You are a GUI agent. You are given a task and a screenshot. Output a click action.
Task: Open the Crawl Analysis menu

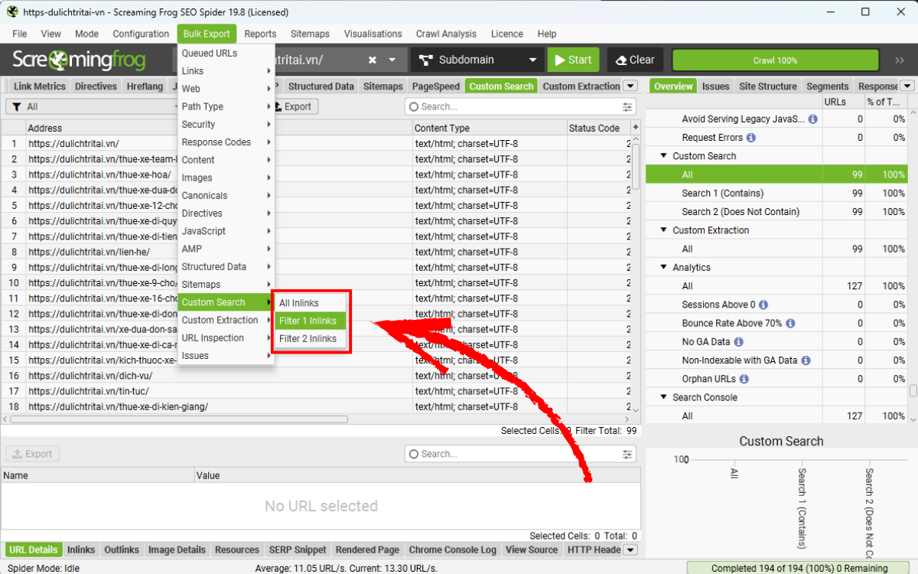pos(446,34)
